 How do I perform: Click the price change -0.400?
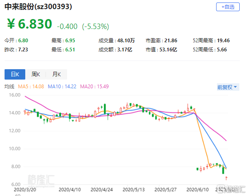(x=67, y=27)
